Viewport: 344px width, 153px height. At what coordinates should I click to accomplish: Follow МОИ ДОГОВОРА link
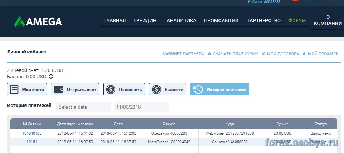pos(283,54)
